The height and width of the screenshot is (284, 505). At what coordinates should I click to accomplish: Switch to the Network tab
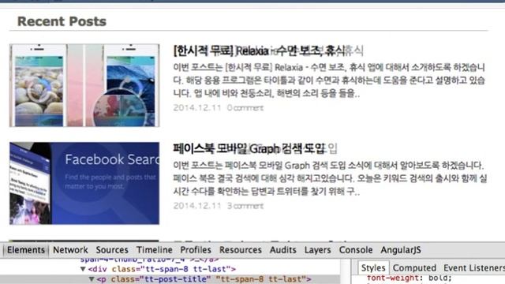tap(70, 250)
